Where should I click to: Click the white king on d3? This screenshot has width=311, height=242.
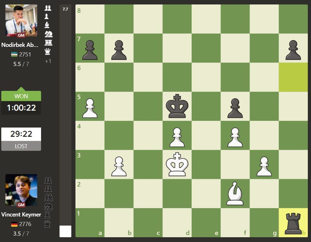177,165
